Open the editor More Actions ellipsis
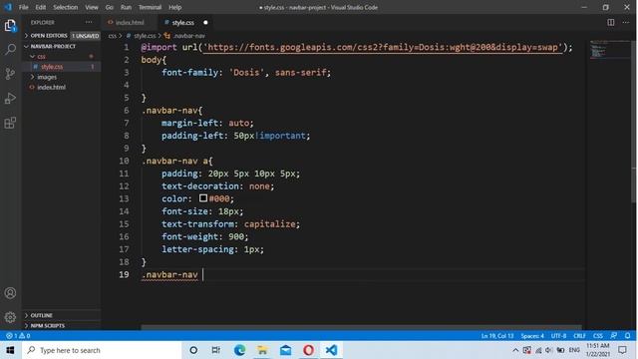This screenshot has width=638, height=359. coord(626,22)
